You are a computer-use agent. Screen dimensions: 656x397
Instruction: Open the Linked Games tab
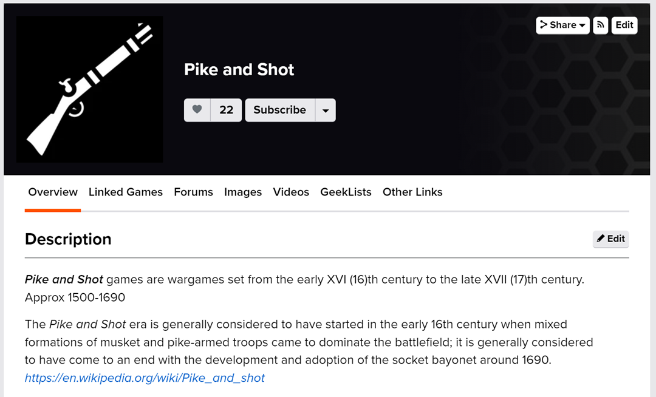tap(126, 192)
